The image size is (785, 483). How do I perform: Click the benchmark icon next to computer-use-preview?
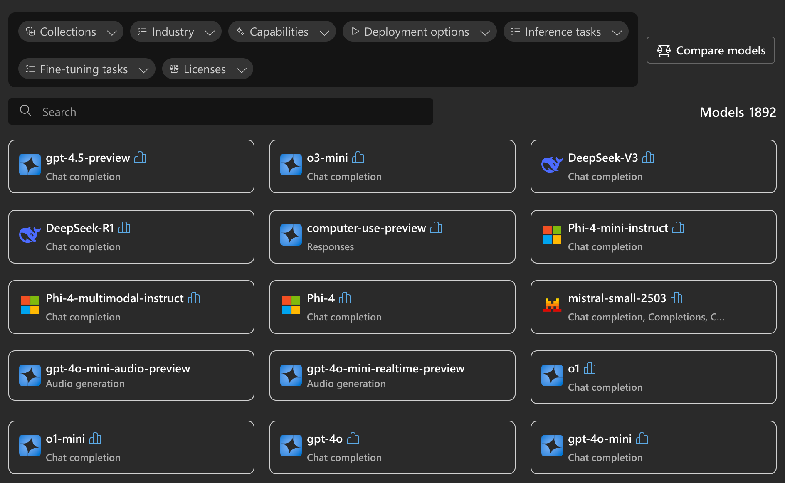click(436, 228)
